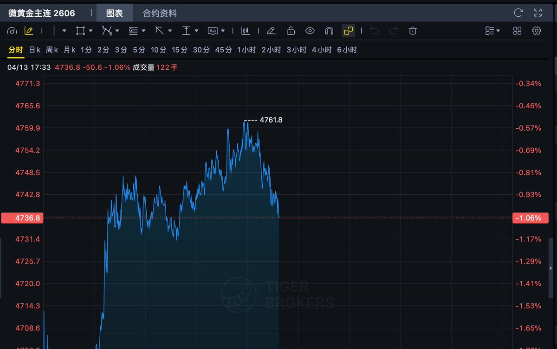Expand the line tool dropdown arrow
The width and height of the screenshot is (557, 349).
(64, 31)
